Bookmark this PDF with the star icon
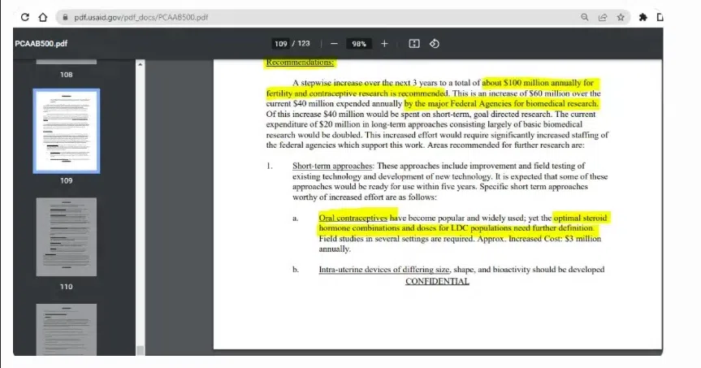 [x=621, y=17]
